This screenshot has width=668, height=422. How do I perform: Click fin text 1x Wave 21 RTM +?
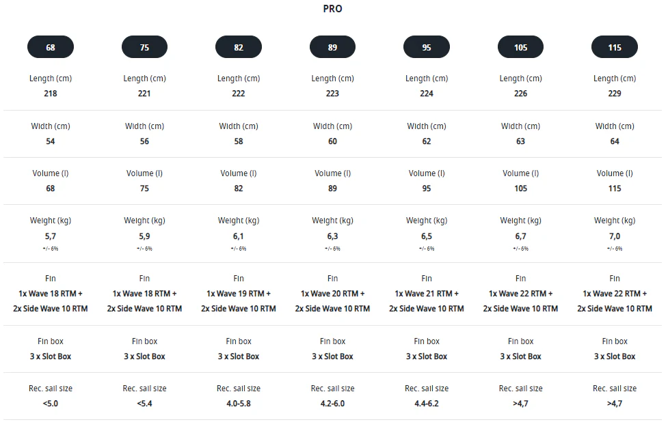click(x=427, y=294)
